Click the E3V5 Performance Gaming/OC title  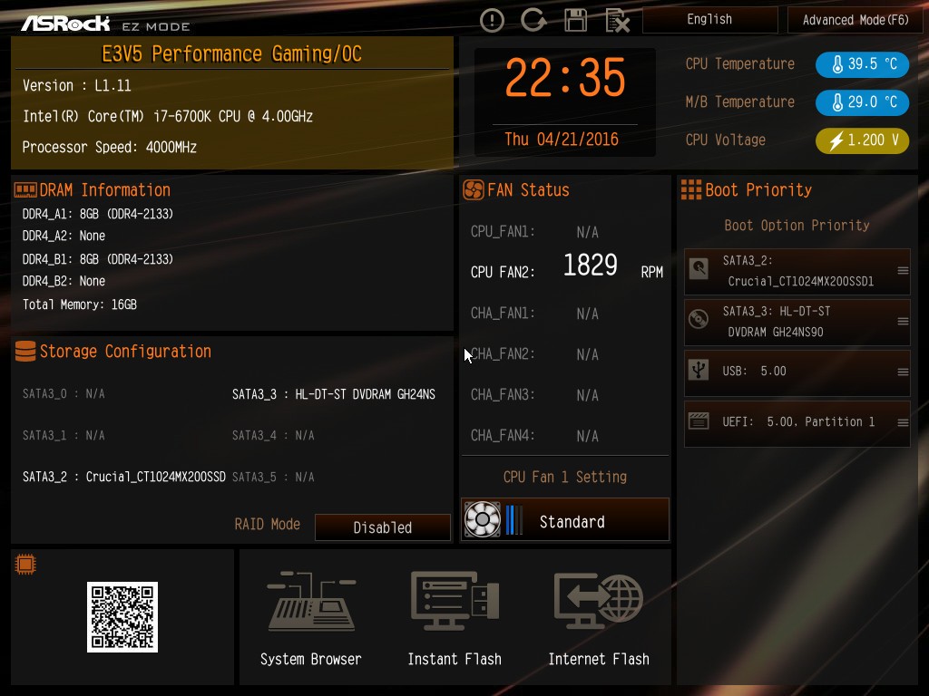pyautogui.click(x=231, y=54)
